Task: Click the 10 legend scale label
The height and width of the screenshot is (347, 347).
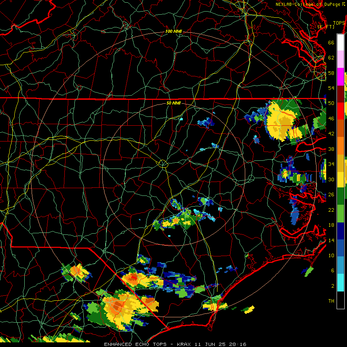Action: [x=331, y=255]
